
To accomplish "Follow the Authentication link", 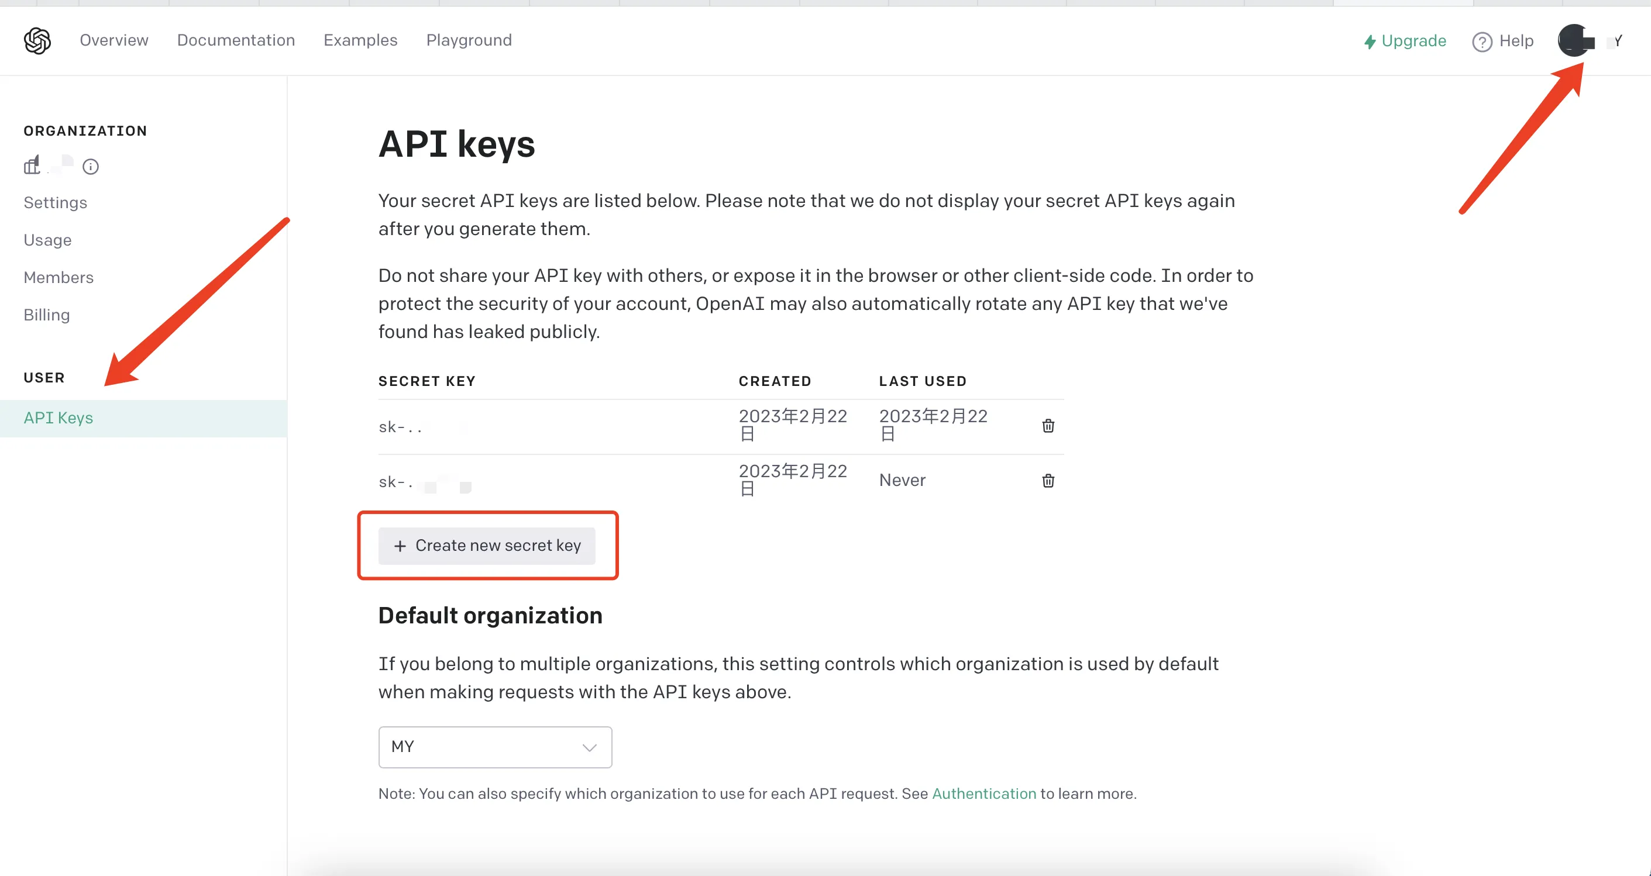I will [983, 794].
